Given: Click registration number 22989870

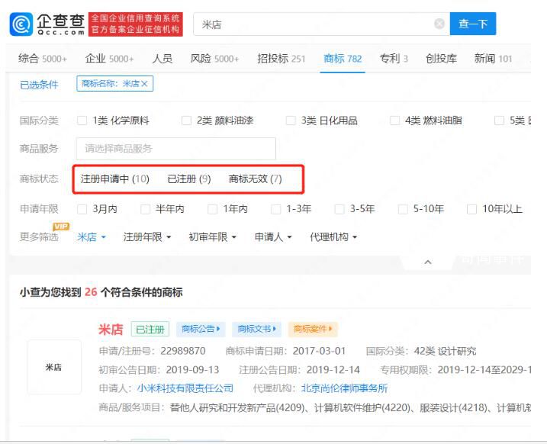Looking at the screenshot, I should (183, 351).
